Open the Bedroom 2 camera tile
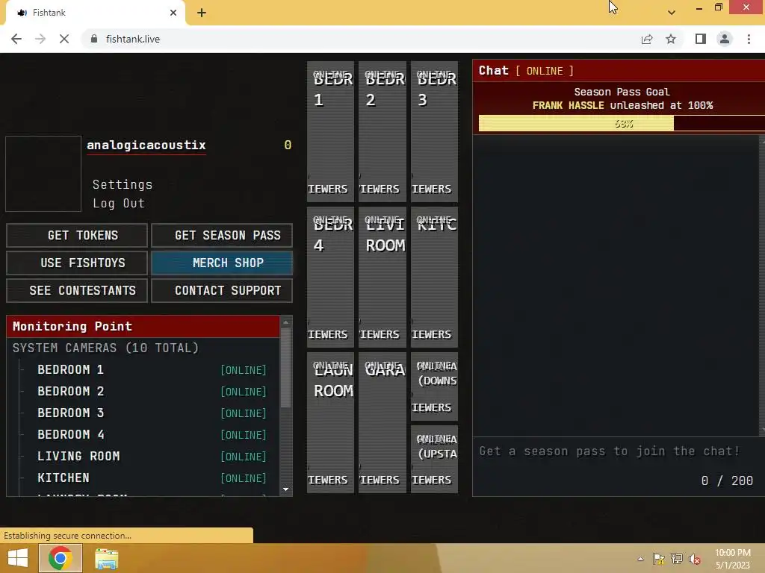765x573 pixels. click(382, 131)
